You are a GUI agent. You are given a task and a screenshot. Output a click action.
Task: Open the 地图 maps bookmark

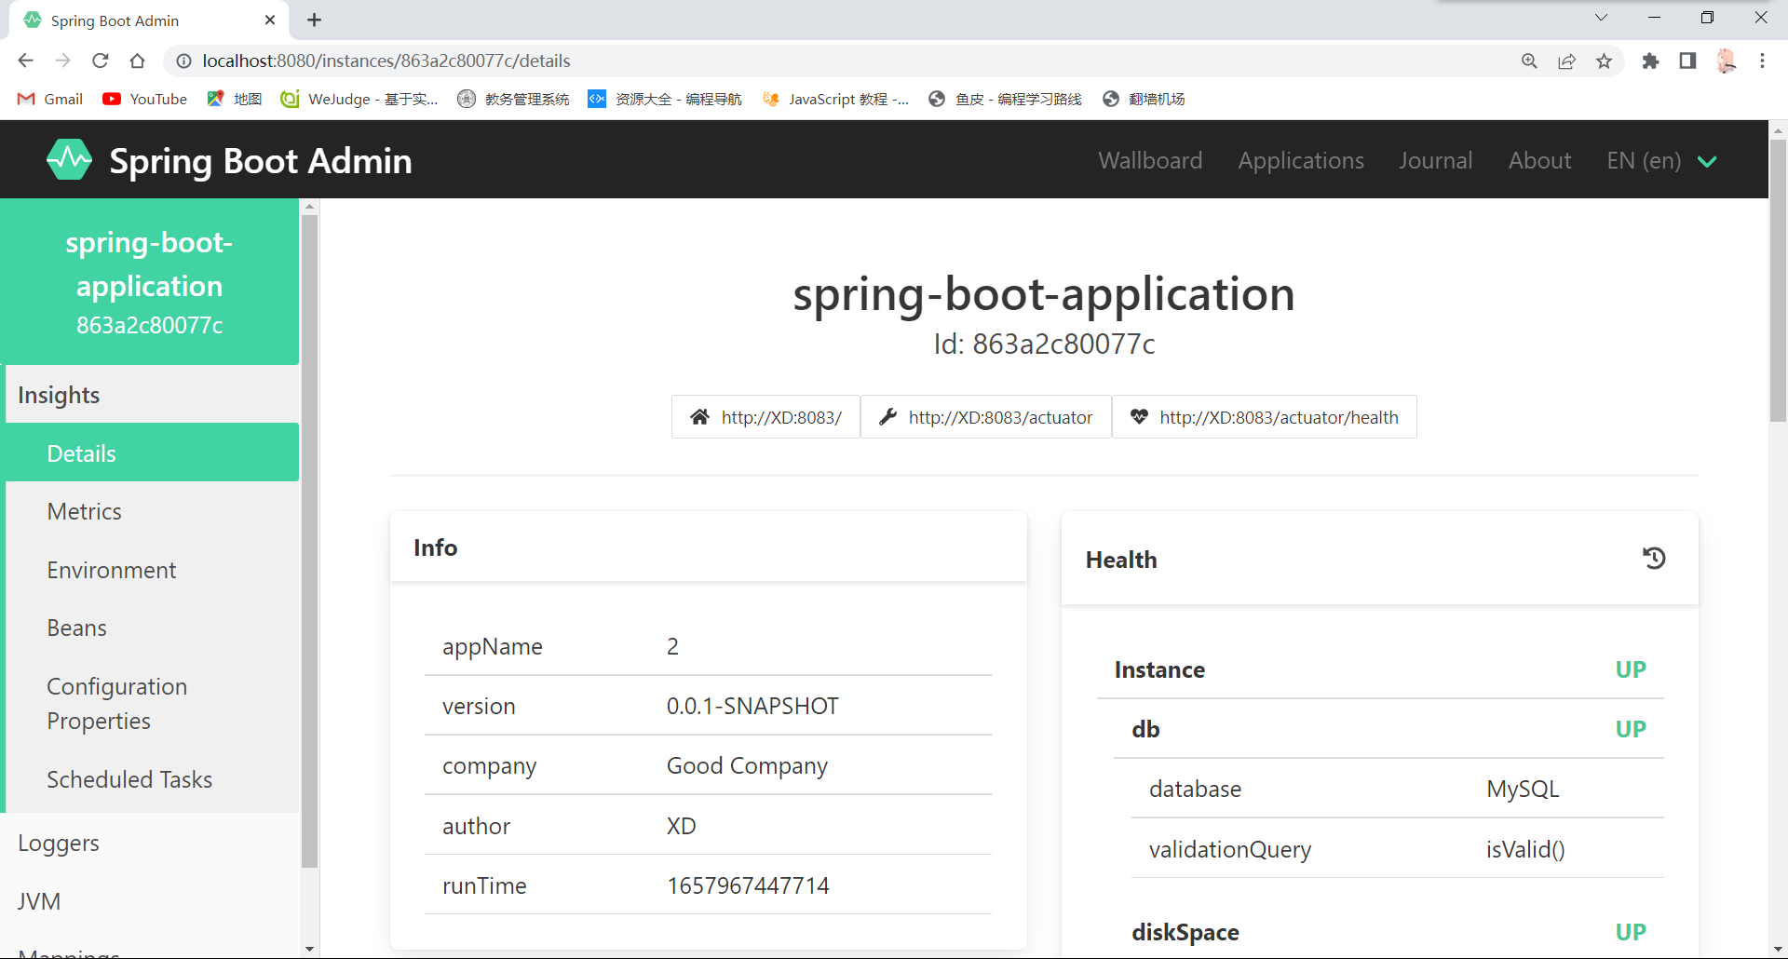[x=235, y=99]
